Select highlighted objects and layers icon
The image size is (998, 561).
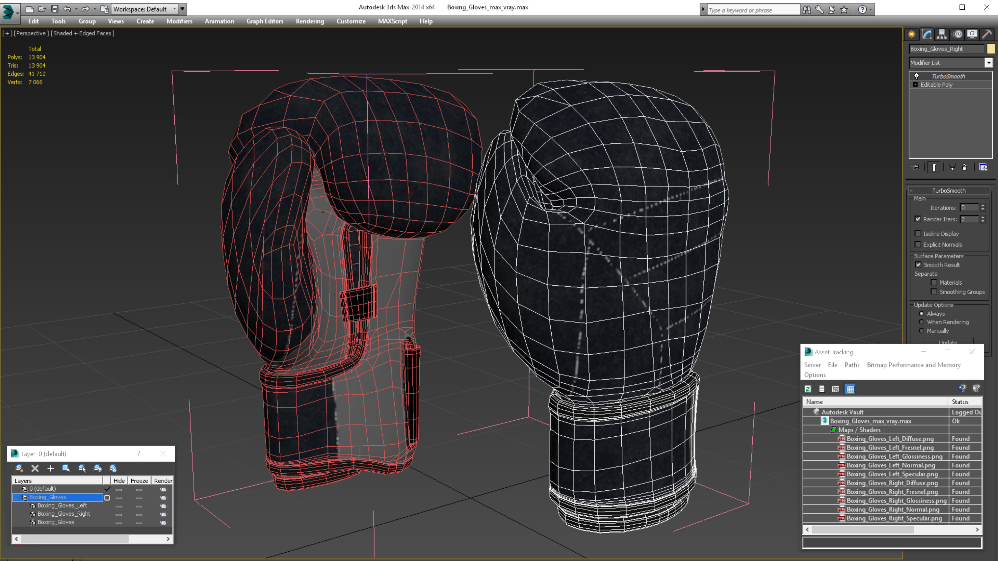click(66, 468)
